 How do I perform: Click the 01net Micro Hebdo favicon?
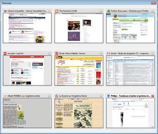tap(57, 53)
